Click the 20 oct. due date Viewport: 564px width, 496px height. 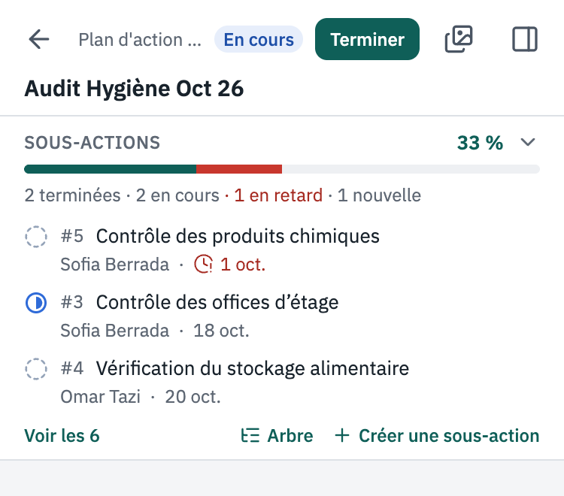(x=193, y=397)
